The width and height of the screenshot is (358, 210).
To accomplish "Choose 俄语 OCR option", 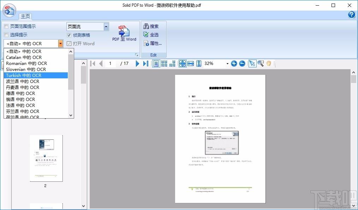I will point(36,99).
